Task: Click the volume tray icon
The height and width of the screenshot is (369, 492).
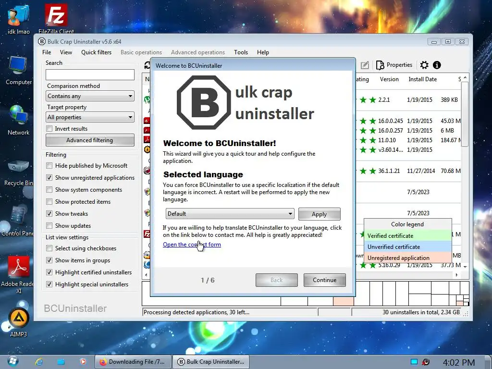Action: click(x=426, y=362)
